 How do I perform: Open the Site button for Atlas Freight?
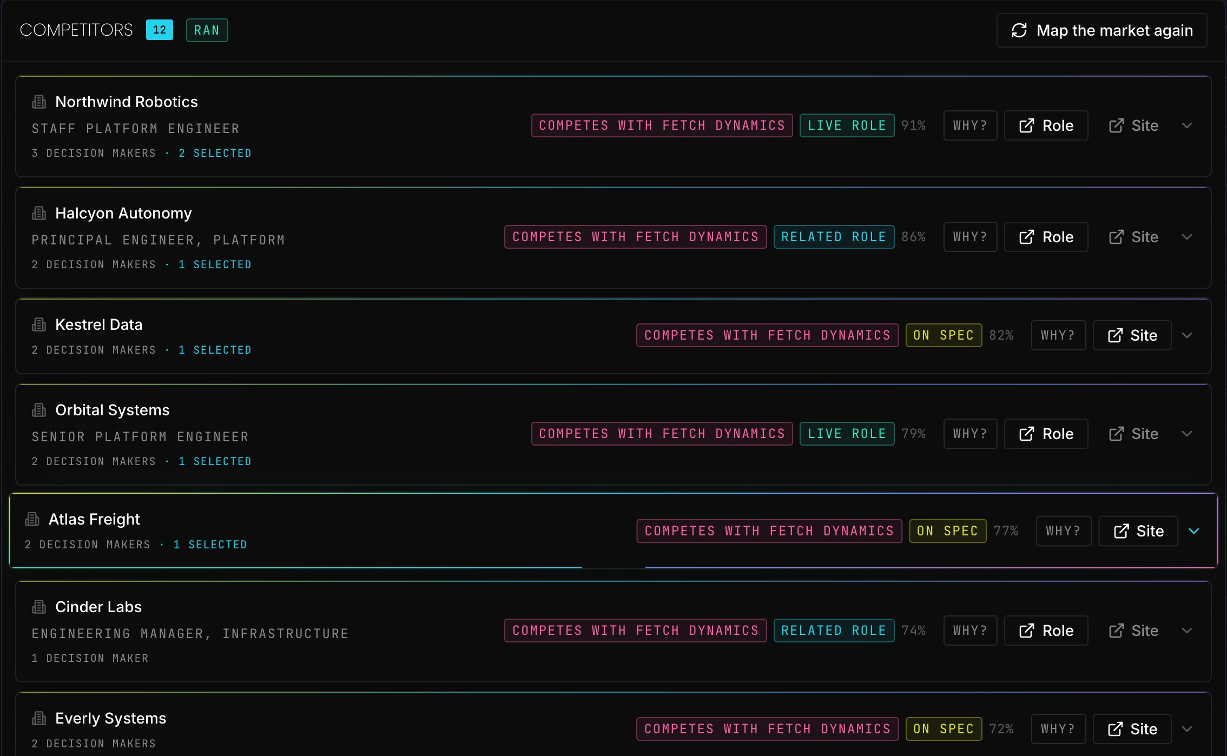1138,531
